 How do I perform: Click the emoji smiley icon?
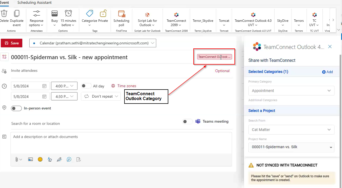pyautogui.click(x=40, y=159)
